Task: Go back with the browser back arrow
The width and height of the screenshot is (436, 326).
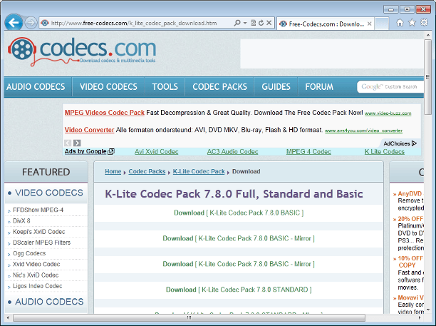Action: (14, 23)
